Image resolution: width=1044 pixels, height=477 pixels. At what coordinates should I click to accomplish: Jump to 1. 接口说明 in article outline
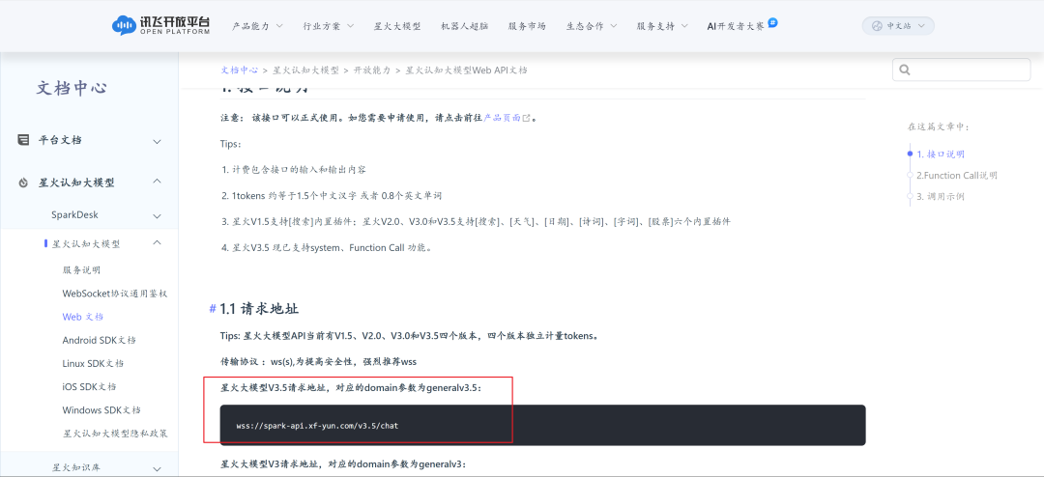(x=941, y=154)
